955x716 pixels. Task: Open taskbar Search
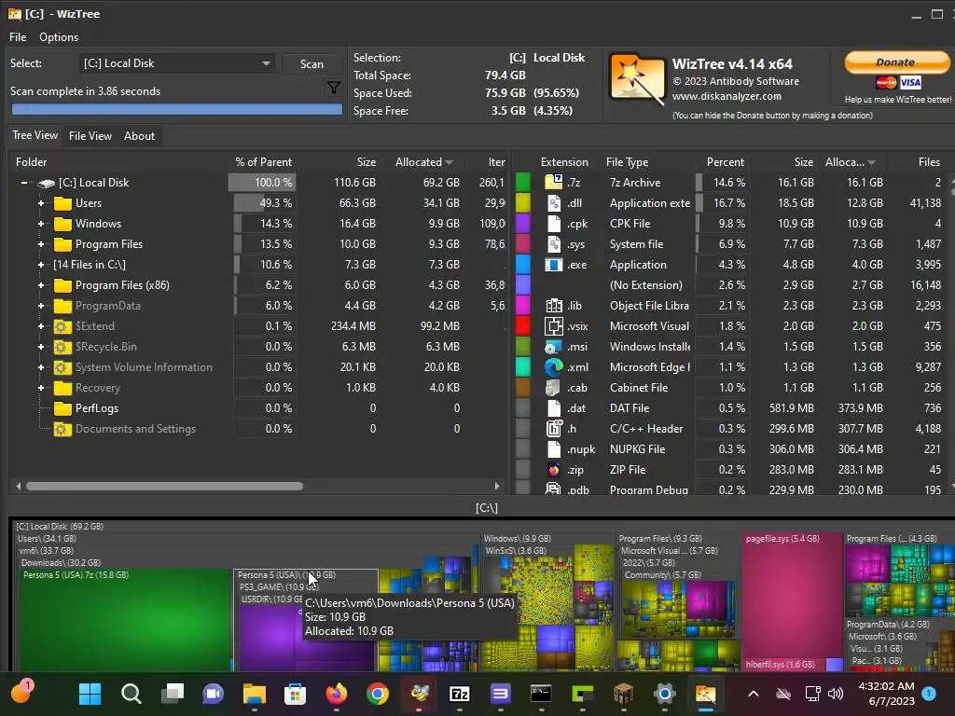[x=131, y=693]
